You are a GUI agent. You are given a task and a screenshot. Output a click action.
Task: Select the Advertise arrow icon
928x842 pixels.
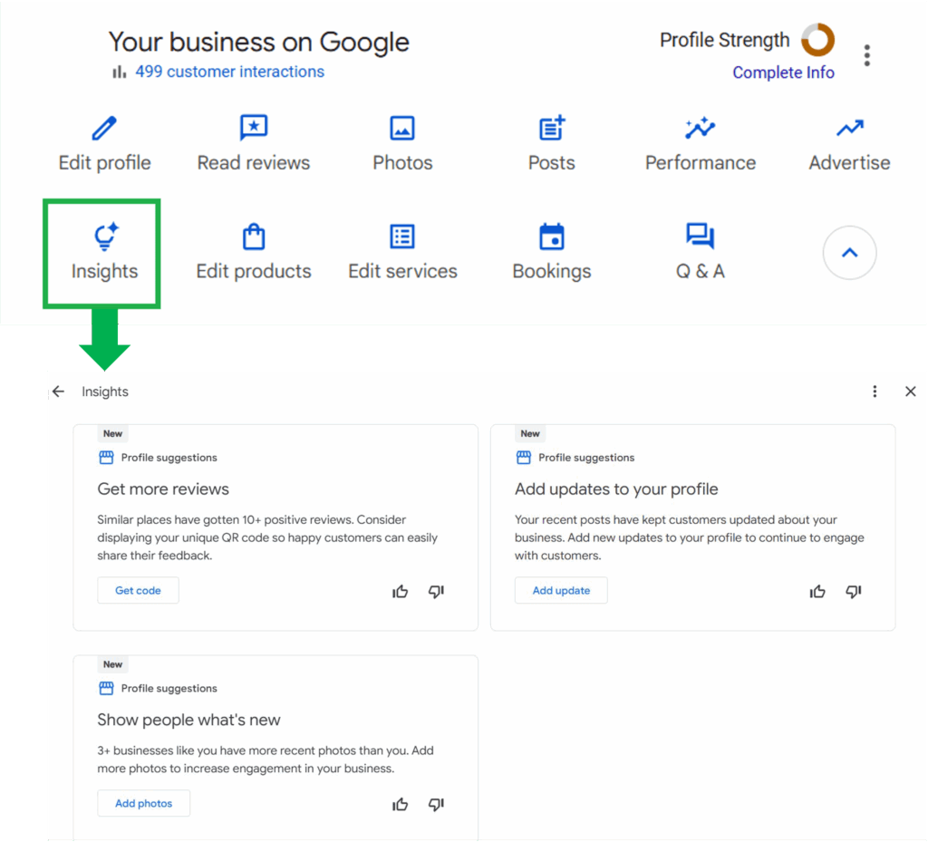click(x=848, y=128)
